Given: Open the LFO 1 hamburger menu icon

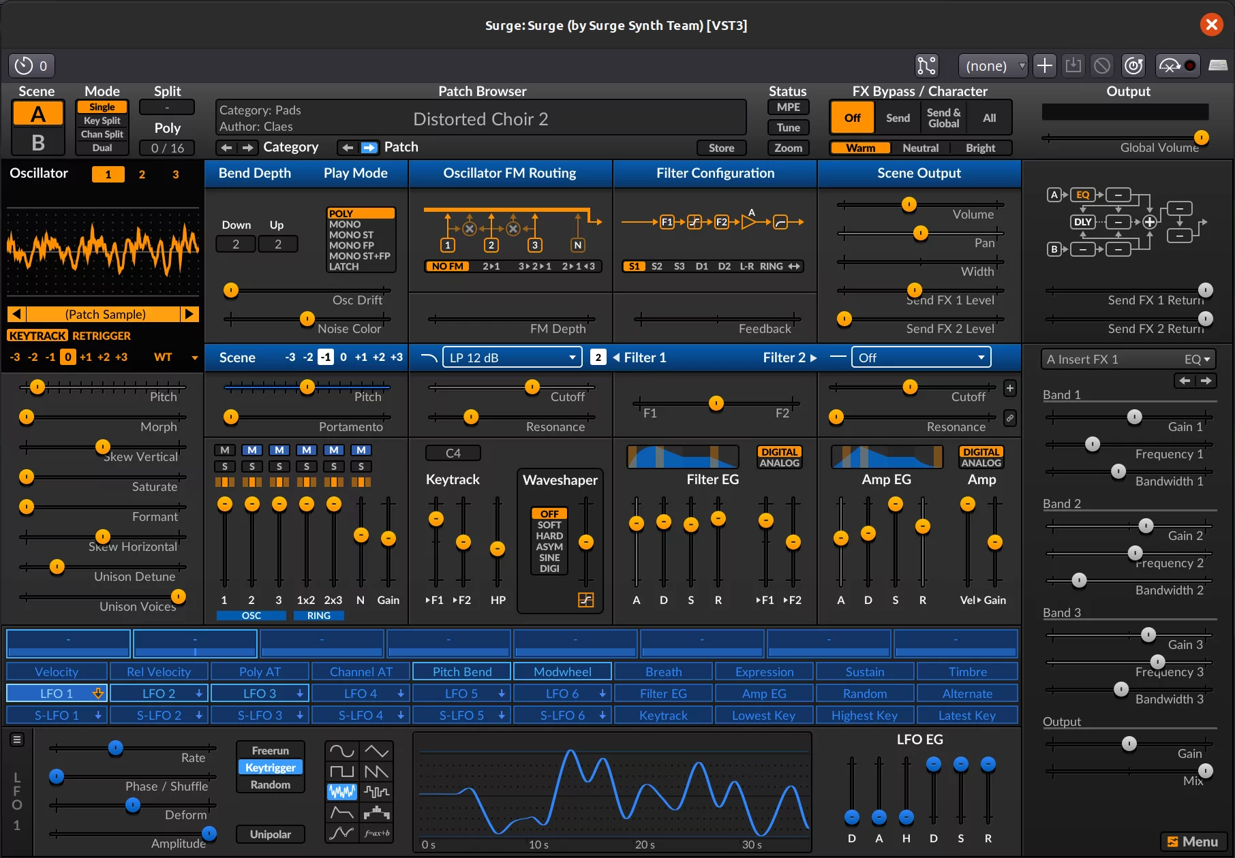Looking at the screenshot, I should 18,740.
